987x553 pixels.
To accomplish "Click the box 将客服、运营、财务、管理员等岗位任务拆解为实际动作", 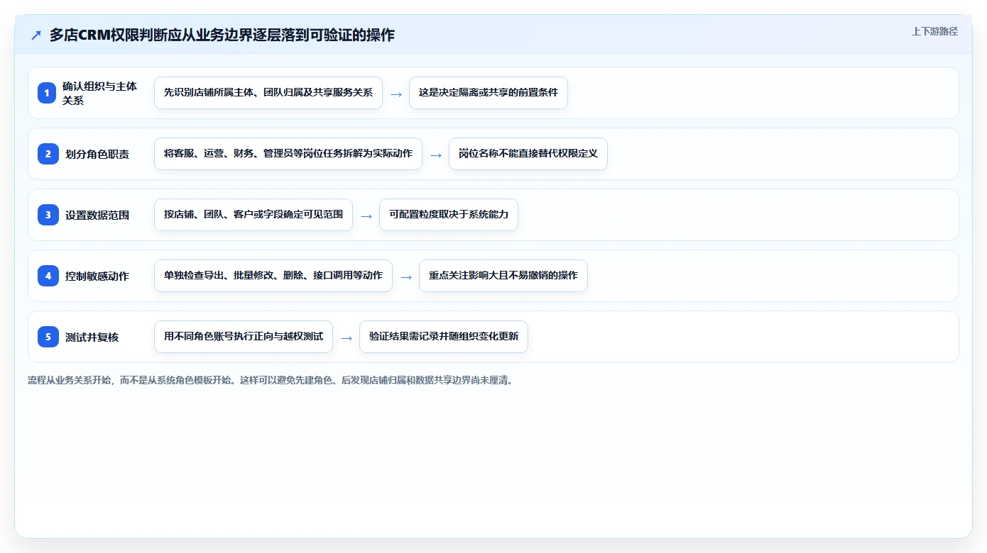I will pyautogui.click(x=288, y=154).
